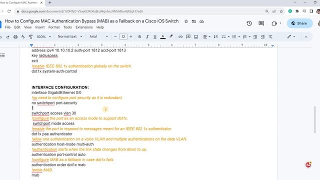Open the highlight color picker
The width and height of the screenshot is (320, 180).
pyautogui.click(x=171, y=36)
